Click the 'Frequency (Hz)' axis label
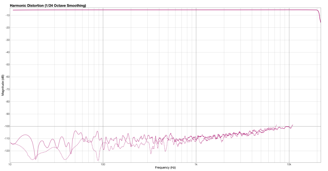The width and height of the screenshot is (328, 171). [165, 167]
